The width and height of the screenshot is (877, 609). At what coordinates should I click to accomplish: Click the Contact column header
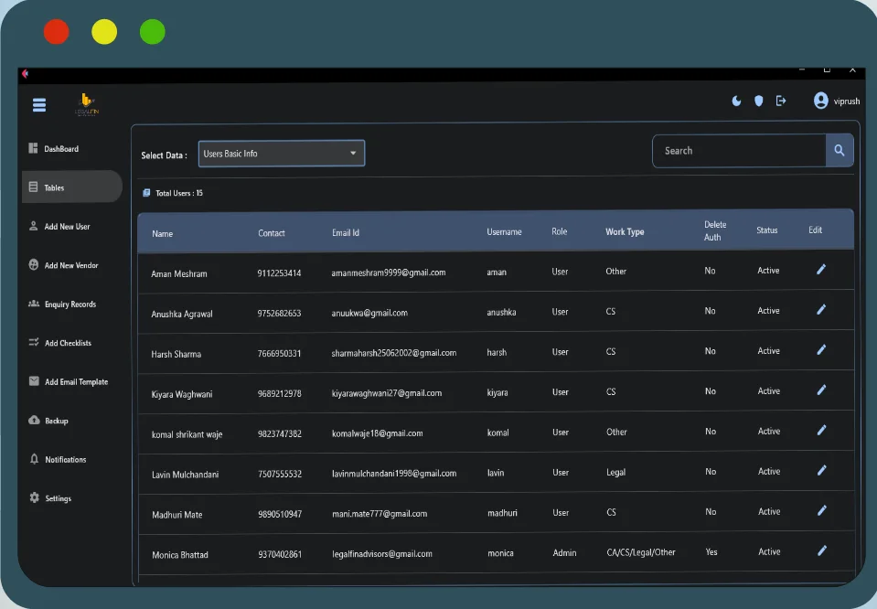(272, 233)
